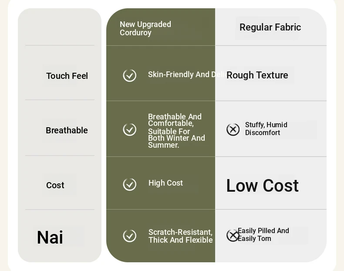The height and width of the screenshot is (271, 344).
Task: Click the checkmark icon beside Scratch-Resistant text
Action: pos(130,236)
